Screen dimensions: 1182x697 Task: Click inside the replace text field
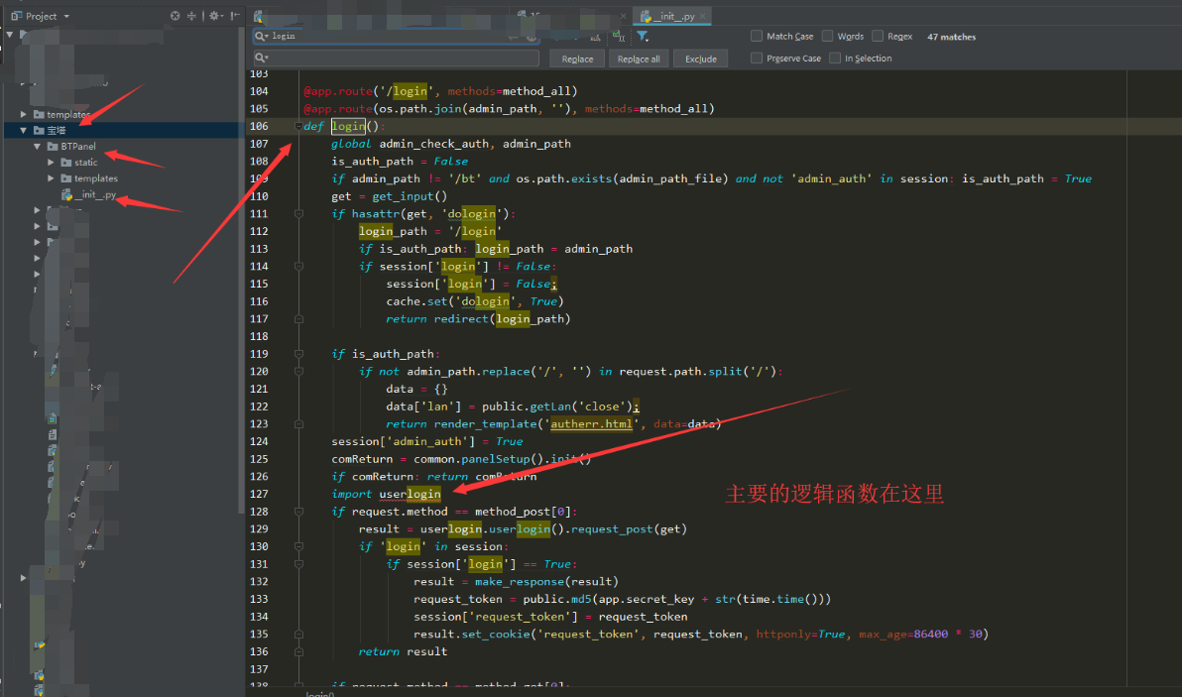397,58
